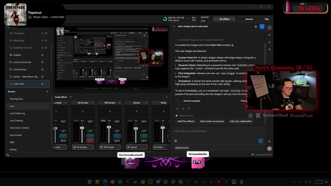
Task: Toggle link icon on On Screen channel
Action: point(90,131)
